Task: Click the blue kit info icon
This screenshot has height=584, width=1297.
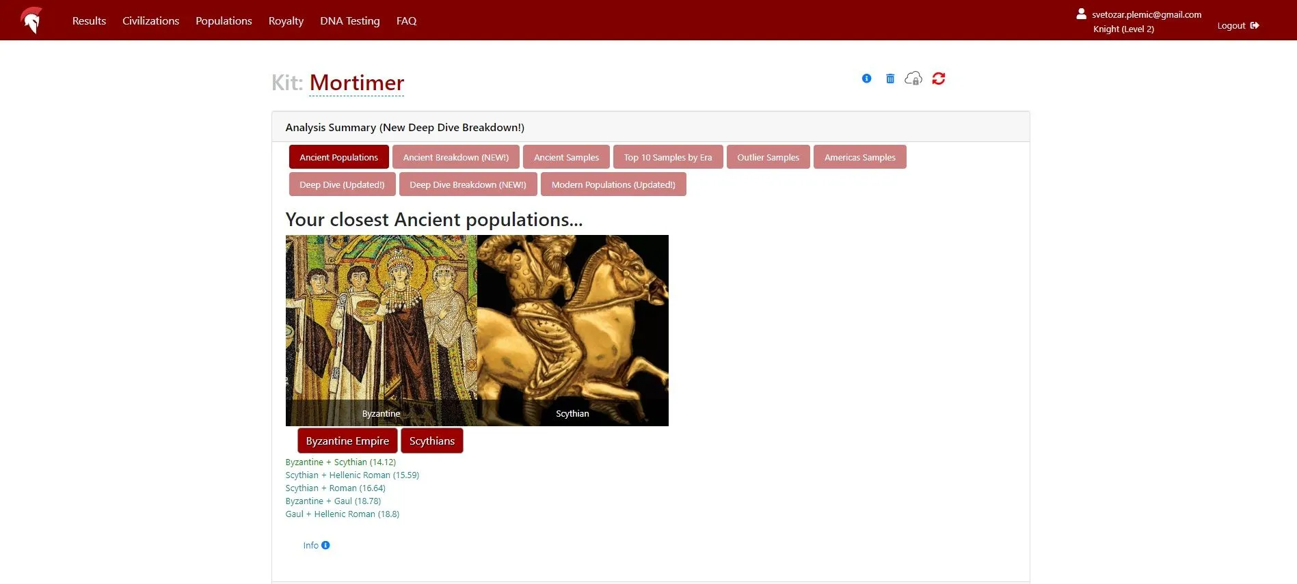Action: point(866,79)
